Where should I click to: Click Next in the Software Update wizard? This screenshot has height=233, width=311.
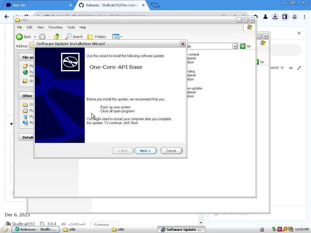(145, 150)
